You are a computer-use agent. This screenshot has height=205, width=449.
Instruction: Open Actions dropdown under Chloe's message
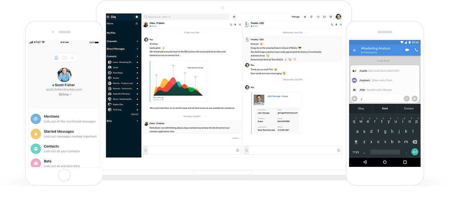[236, 138]
